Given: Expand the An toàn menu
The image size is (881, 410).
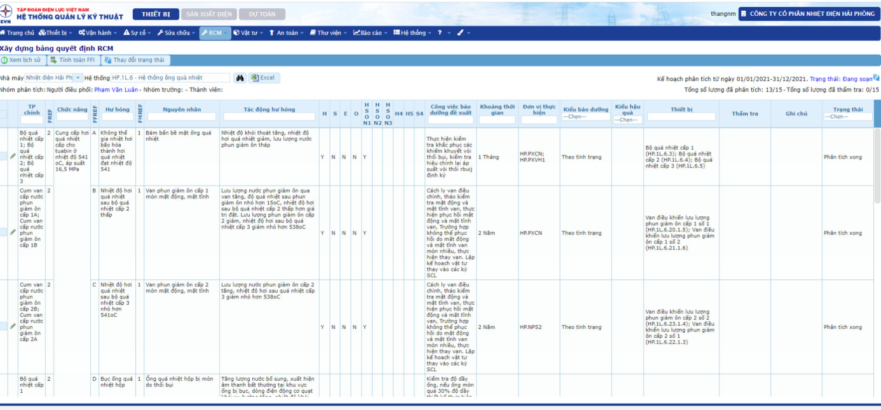Looking at the screenshot, I should (287, 33).
